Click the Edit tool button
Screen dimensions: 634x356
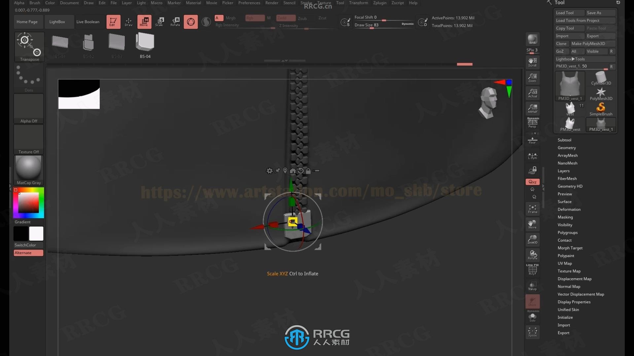[x=113, y=21]
